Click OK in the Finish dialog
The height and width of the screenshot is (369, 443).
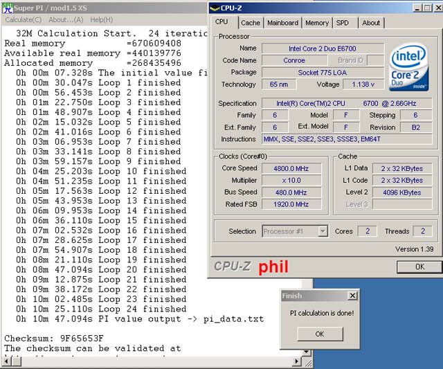tap(320, 334)
